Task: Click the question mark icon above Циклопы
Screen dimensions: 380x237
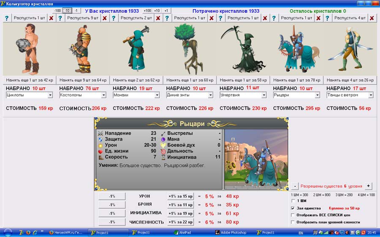Action: pyautogui.click(x=7, y=18)
